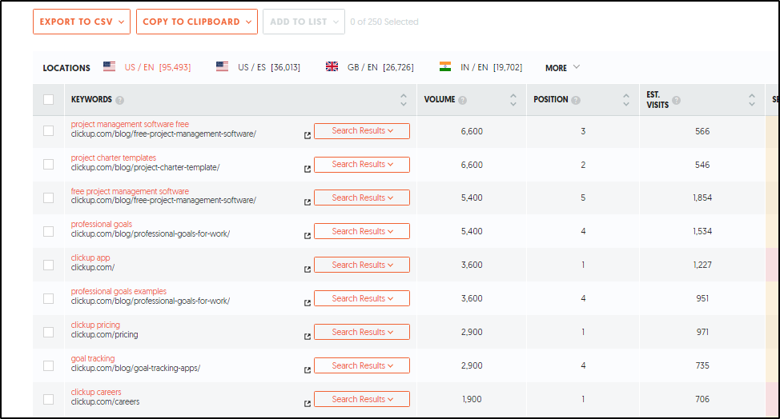
Task: Switch to the GB / EN location tab
Action: (370, 68)
